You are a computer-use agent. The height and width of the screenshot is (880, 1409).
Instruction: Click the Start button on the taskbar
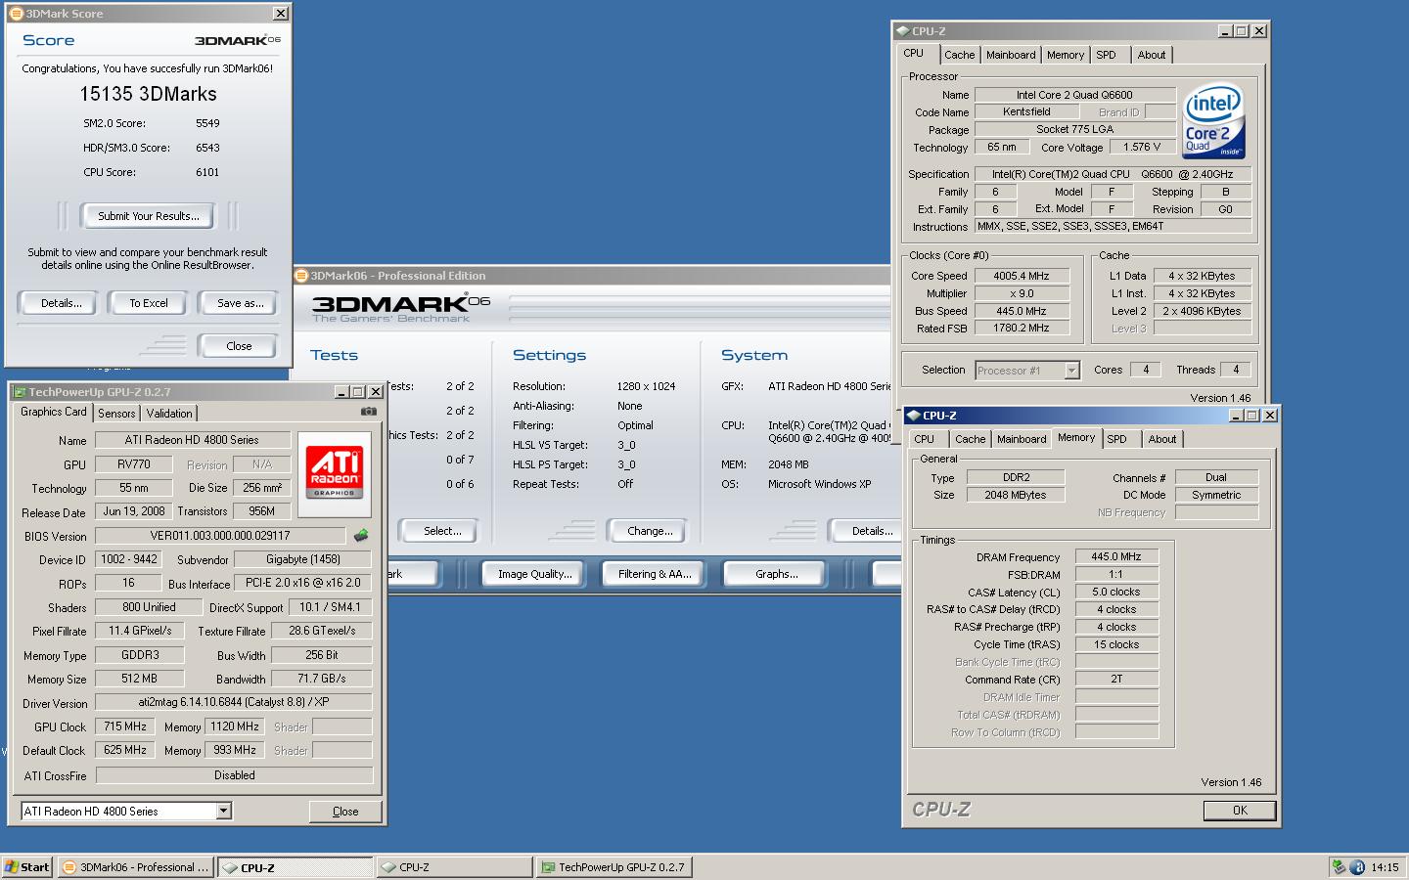click(x=27, y=867)
